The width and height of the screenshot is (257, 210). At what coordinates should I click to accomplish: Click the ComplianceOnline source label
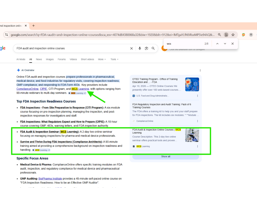(145, 121)
